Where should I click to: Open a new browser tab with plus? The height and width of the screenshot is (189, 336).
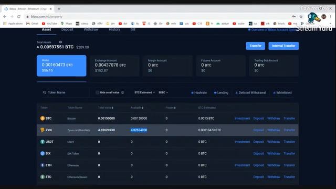point(59,9)
